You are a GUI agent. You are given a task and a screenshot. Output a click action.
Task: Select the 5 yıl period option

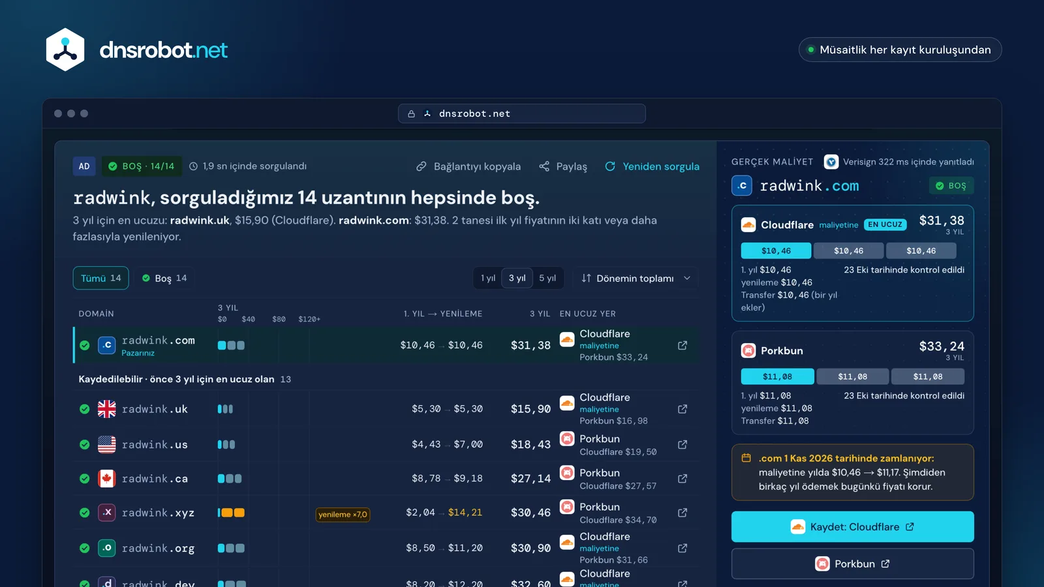pyautogui.click(x=547, y=278)
